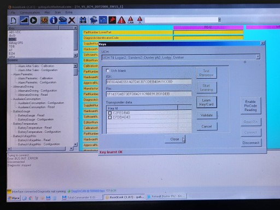Check the C2FEDB40 key checkbox
280x210 pixels.
click(110, 113)
